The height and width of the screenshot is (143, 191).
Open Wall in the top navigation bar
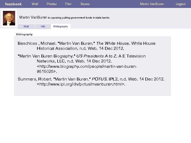pos(35,4)
